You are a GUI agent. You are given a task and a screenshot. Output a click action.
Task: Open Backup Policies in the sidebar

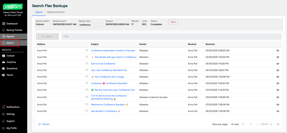14,30
